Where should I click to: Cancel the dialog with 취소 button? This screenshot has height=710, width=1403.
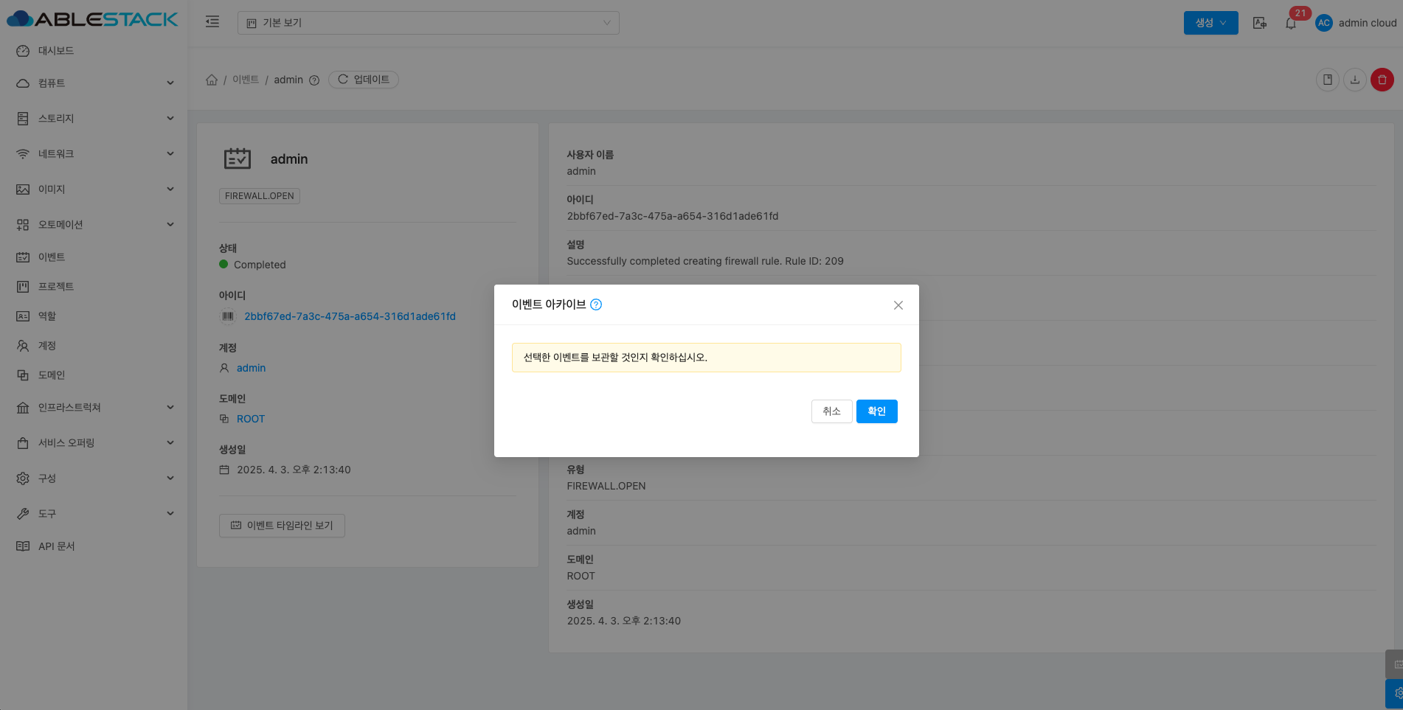[831, 411]
